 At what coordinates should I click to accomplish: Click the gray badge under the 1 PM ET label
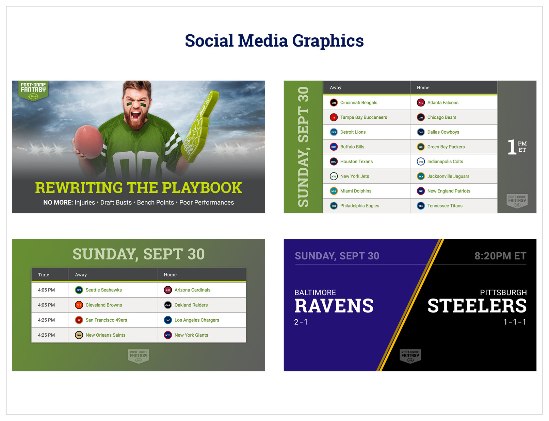pos(517,201)
